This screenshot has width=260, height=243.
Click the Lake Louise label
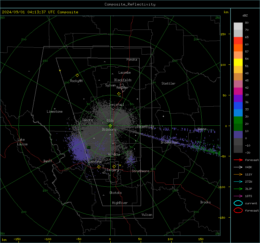[22, 142]
